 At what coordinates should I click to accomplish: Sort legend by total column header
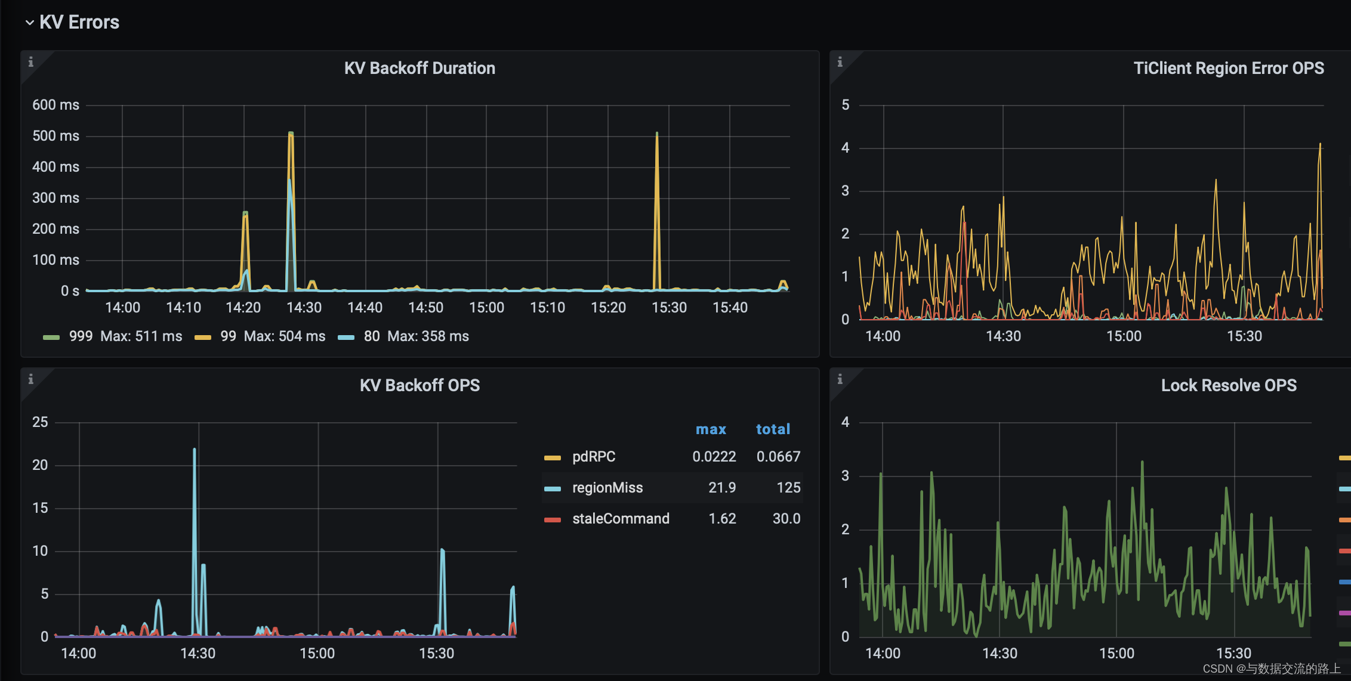tap(773, 429)
